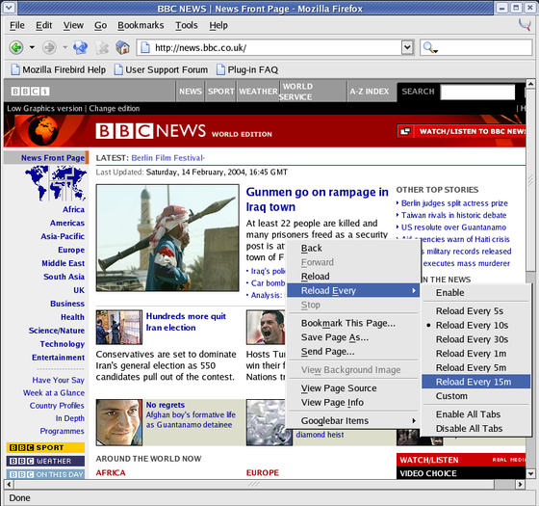Click the Reload page toolbar icon
Screen dimensions: 539x506
coord(81,47)
